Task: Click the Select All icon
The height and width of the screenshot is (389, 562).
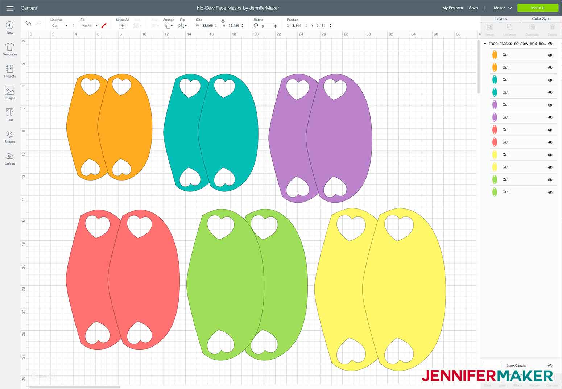Action: click(122, 26)
